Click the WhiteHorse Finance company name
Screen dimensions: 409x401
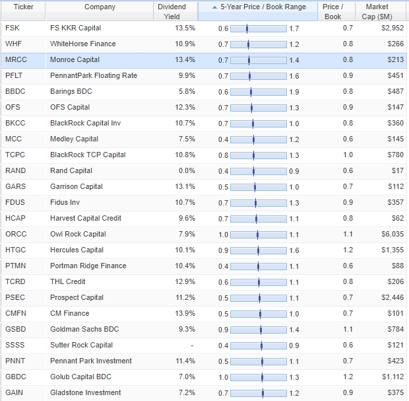pyautogui.click(x=82, y=44)
